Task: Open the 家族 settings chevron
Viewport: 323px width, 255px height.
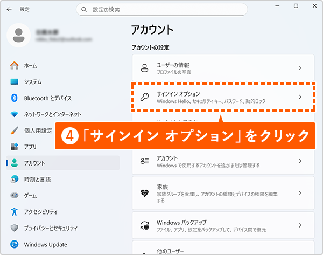Action: (300, 193)
